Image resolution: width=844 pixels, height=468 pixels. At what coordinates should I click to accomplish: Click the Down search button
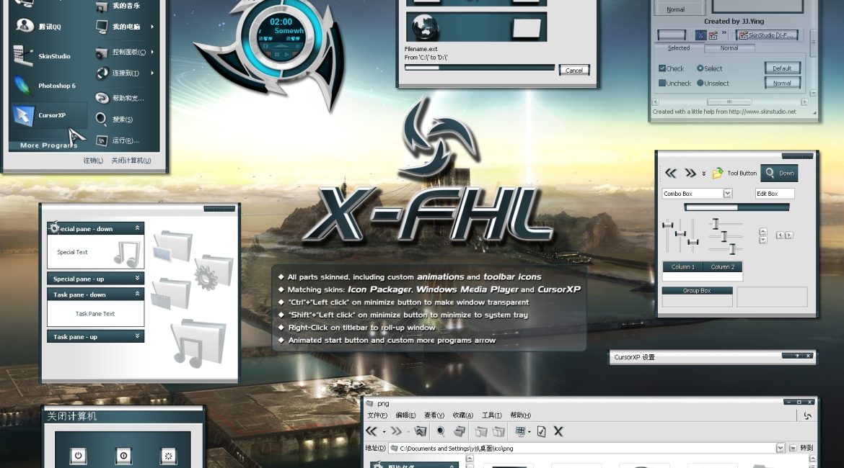[779, 173]
